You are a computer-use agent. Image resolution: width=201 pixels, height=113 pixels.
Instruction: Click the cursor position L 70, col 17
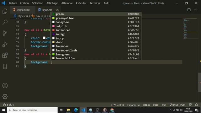coord(118,105)
